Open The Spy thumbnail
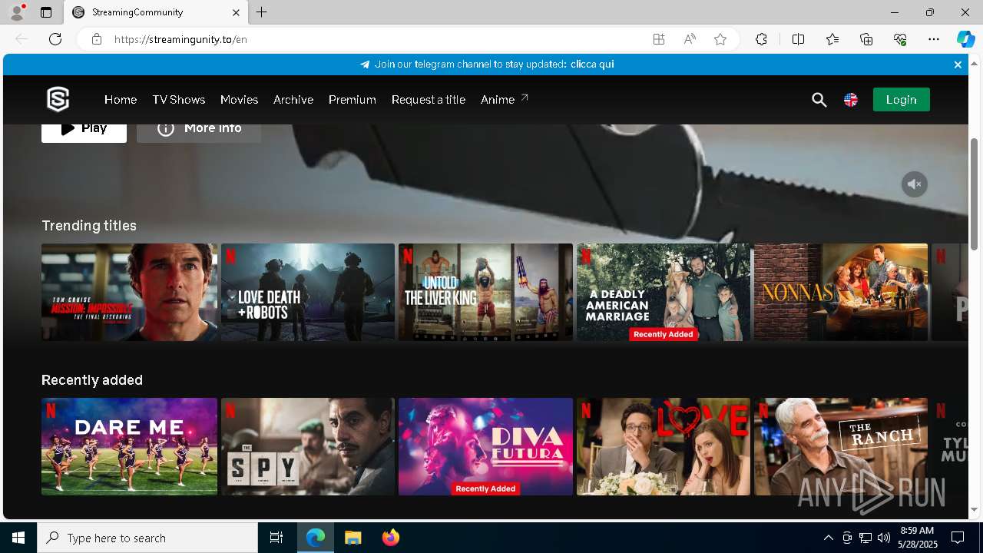Screen dimensions: 983x553 coord(307,446)
